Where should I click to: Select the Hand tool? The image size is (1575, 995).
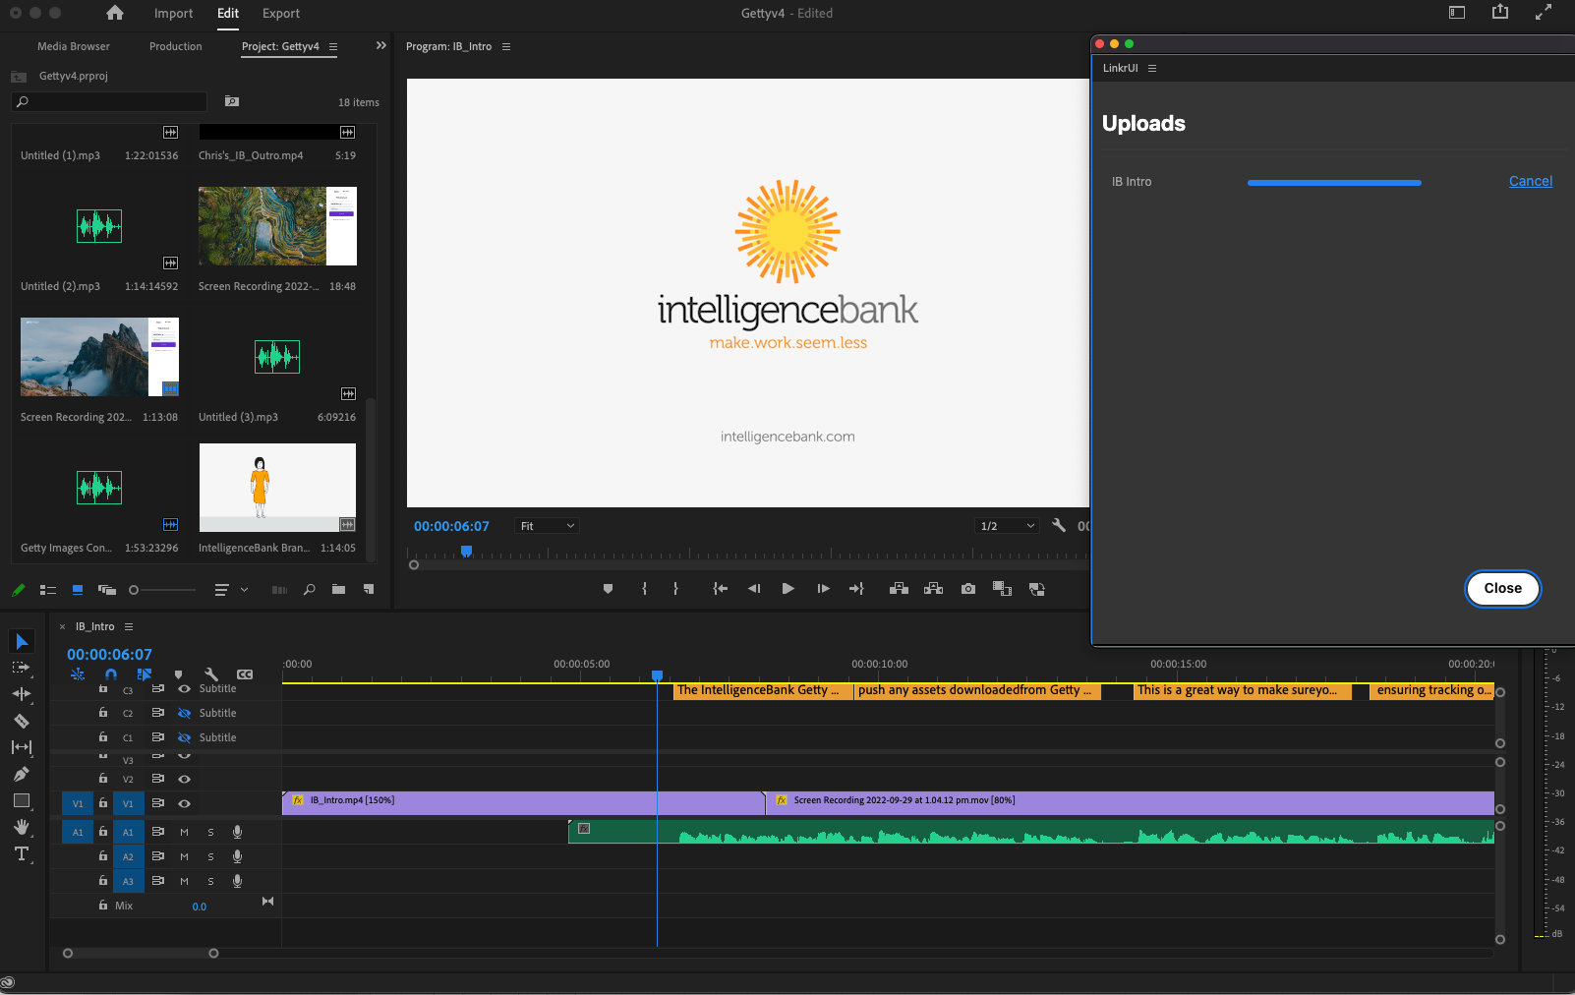[22, 827]
